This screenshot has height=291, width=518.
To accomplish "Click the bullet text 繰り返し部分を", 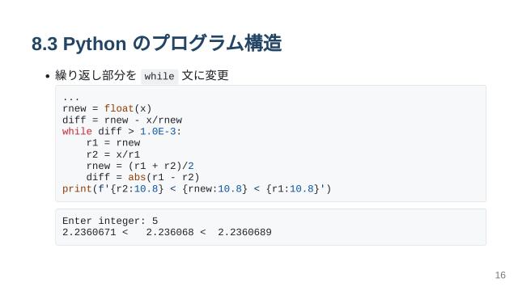I will (x=96, y=75).
